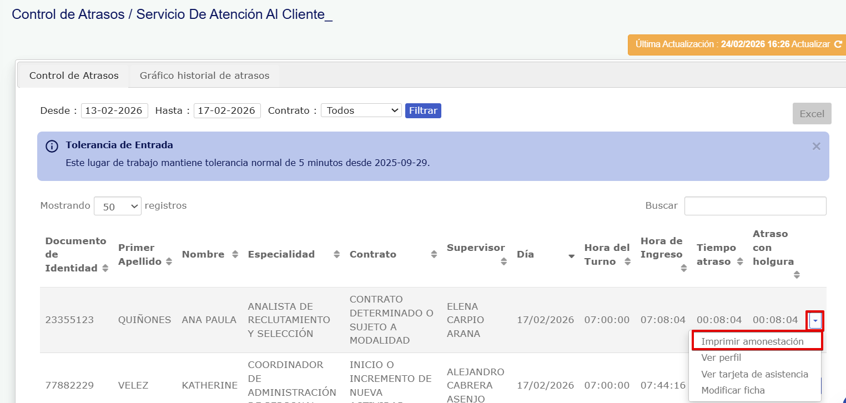This screenshot has width=846, height=403.
Task: Click the Desde date input field
Action: [x=115, y=110]
